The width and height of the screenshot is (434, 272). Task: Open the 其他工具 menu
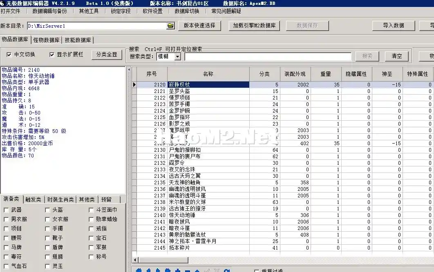tap(89, 11)
